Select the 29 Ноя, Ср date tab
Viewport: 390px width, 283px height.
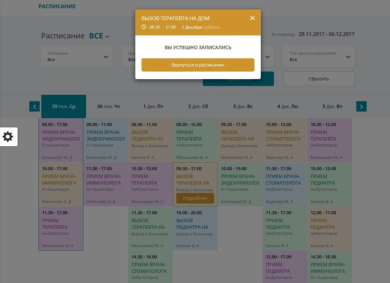[63, 107]
